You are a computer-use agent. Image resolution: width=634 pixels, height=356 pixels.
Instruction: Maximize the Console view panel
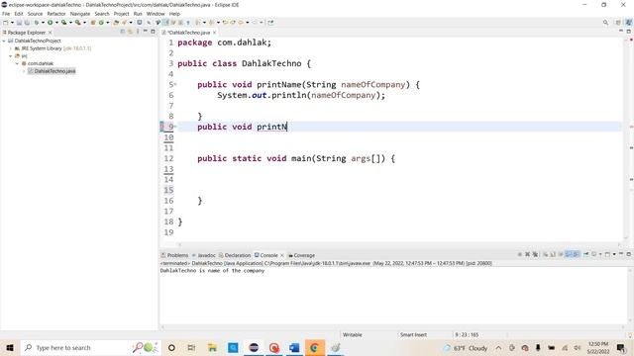click(x=629, y=254)
